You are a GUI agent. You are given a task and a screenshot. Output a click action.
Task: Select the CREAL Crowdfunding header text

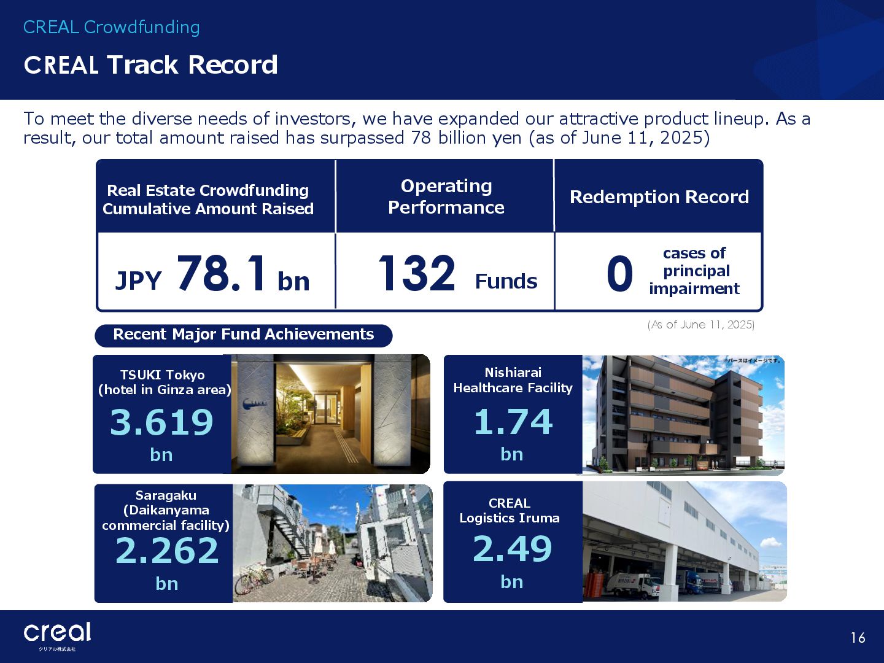pos(112,27)
